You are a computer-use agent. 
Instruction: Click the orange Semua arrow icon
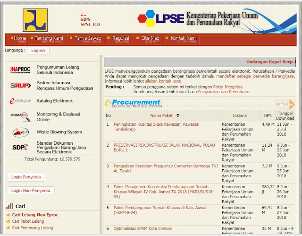pyautogui.click(x=292, y=104)
